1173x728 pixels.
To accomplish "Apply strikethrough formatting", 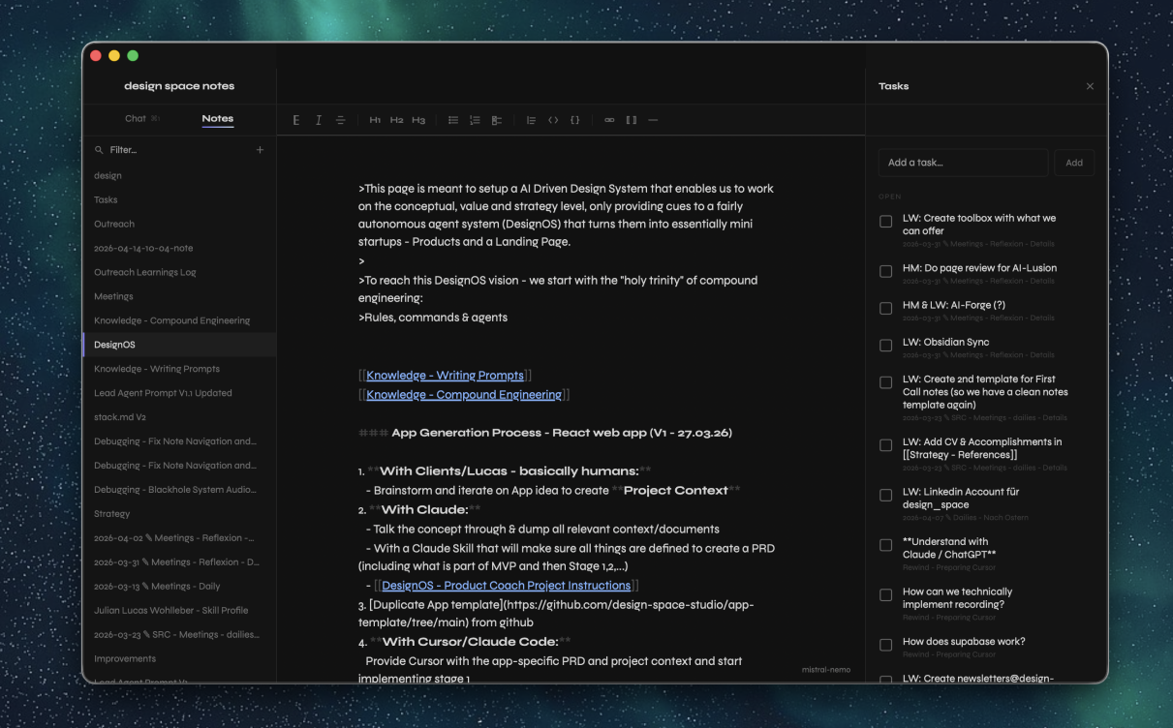I will tap(340, 120).
